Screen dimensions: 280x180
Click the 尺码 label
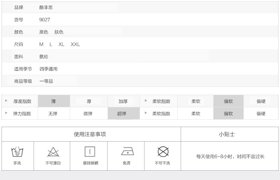tap(19, 44)
